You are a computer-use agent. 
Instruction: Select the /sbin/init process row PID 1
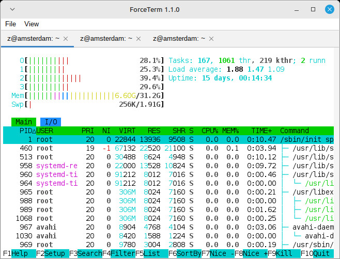point(170,139)
